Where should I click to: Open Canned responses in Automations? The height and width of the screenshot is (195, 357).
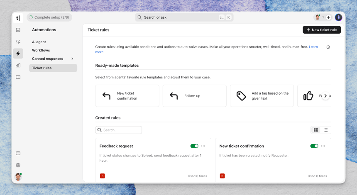click(x=48, y=58)
